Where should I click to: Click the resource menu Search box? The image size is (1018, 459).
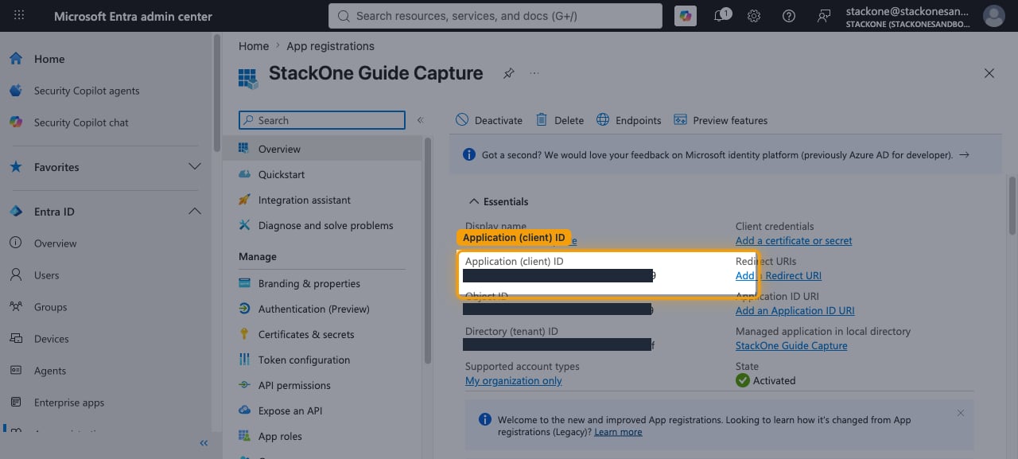tap(322, 120)
